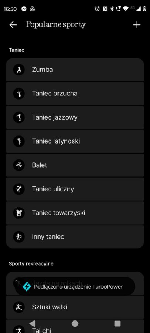Tap the TurboPower connected notification toast

point(75,286)
